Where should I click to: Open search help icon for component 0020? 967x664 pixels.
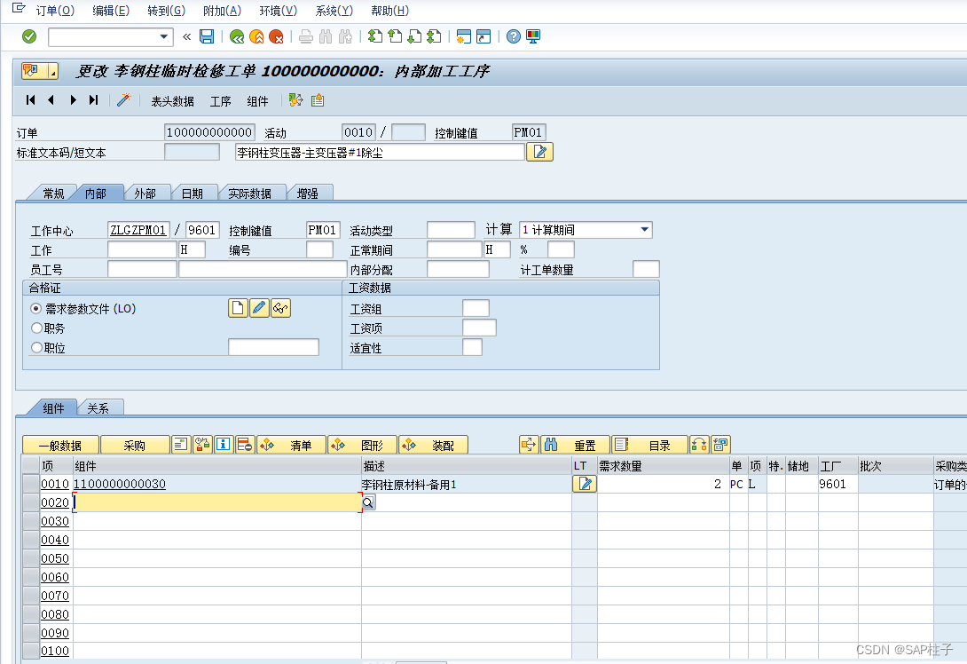[368, 502]
